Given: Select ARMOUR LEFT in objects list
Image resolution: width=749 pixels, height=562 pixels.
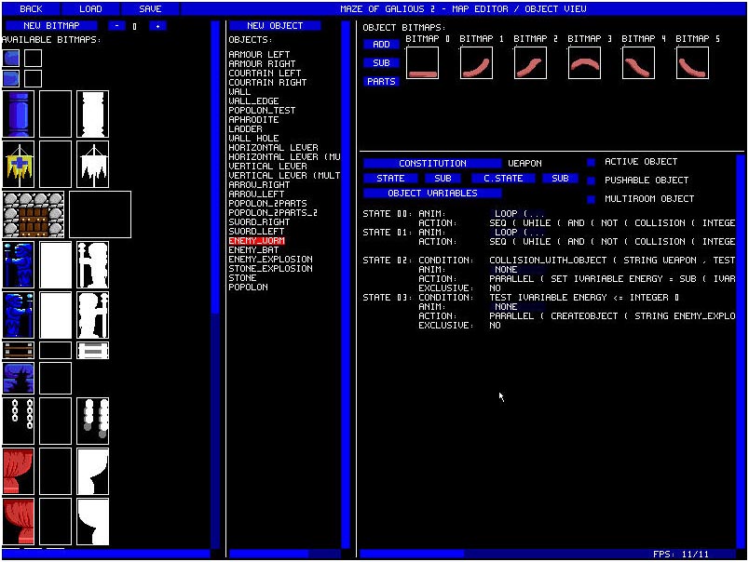Looking at the screenshot, I should point(259,54).
